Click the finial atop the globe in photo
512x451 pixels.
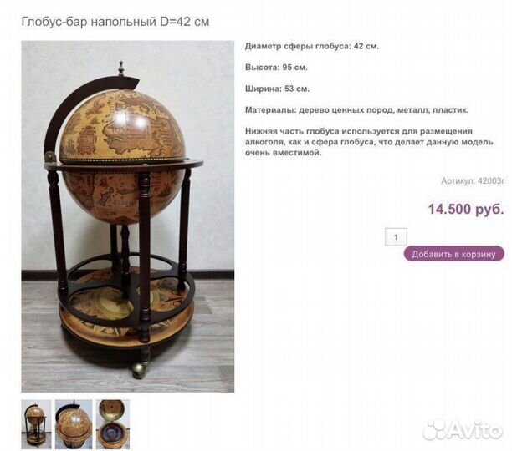pyautogui.click(x=121, y=68)
